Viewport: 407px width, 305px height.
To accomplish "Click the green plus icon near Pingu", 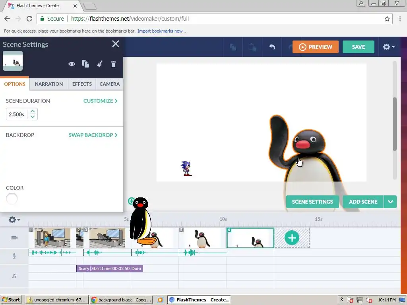I will (x=131, y=201).
